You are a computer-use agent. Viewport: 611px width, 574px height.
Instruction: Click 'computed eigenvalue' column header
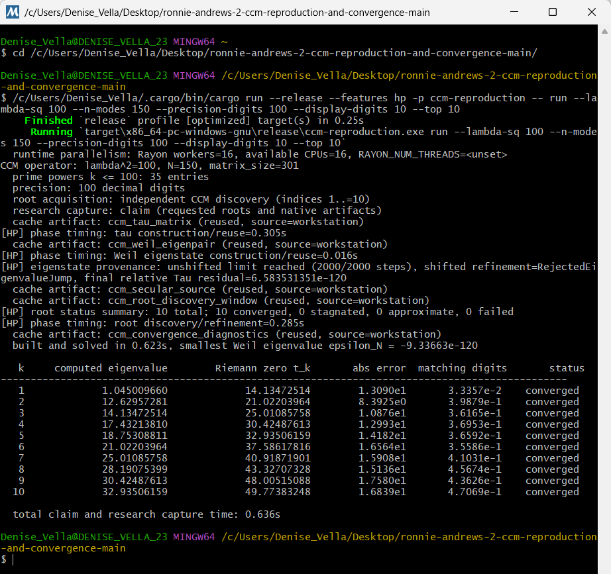(111, 368)
